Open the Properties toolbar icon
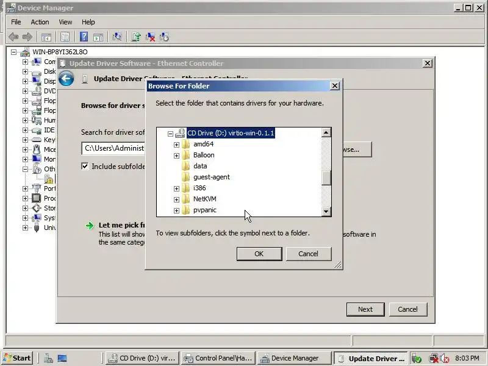The width and height of the screenshot is (488, 366). point(65,37)
